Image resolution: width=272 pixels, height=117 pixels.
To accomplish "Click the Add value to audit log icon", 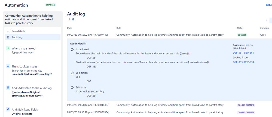I will coord(8,88).
